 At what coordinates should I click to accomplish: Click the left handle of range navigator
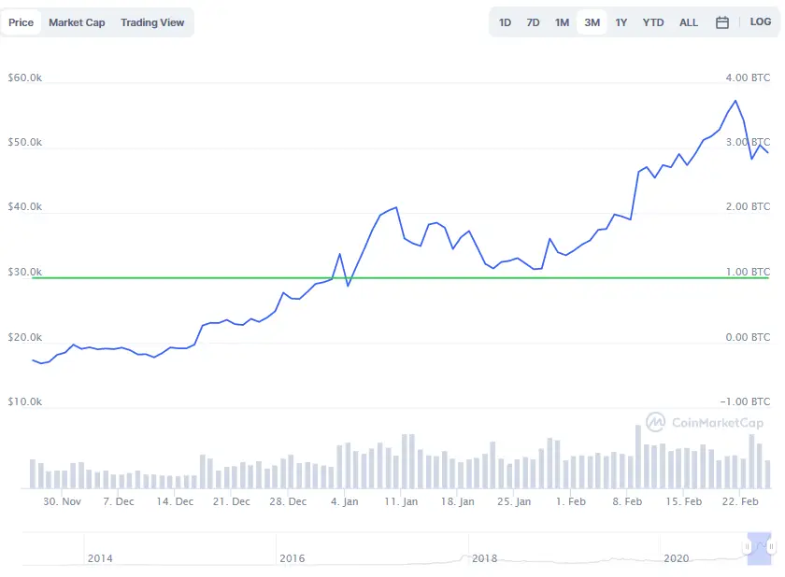click(747, 546)
